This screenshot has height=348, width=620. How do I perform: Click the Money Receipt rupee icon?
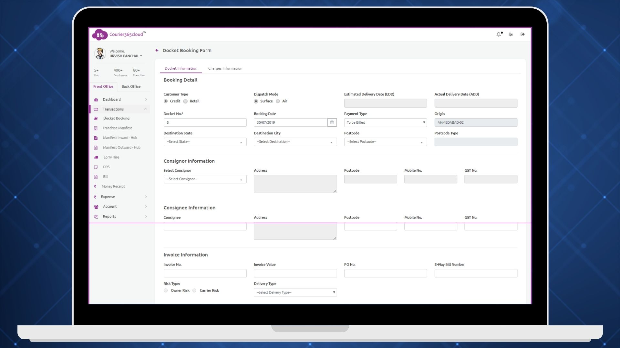95,186
